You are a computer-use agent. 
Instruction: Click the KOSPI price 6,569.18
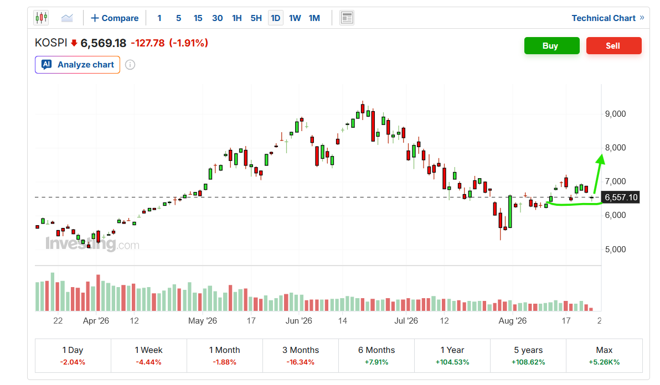(103, 43)
